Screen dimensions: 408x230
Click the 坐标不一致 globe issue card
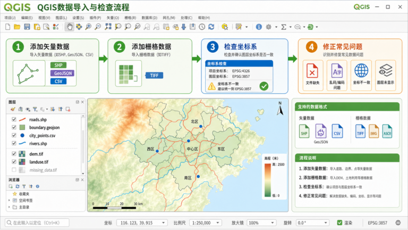click(361, 76)
